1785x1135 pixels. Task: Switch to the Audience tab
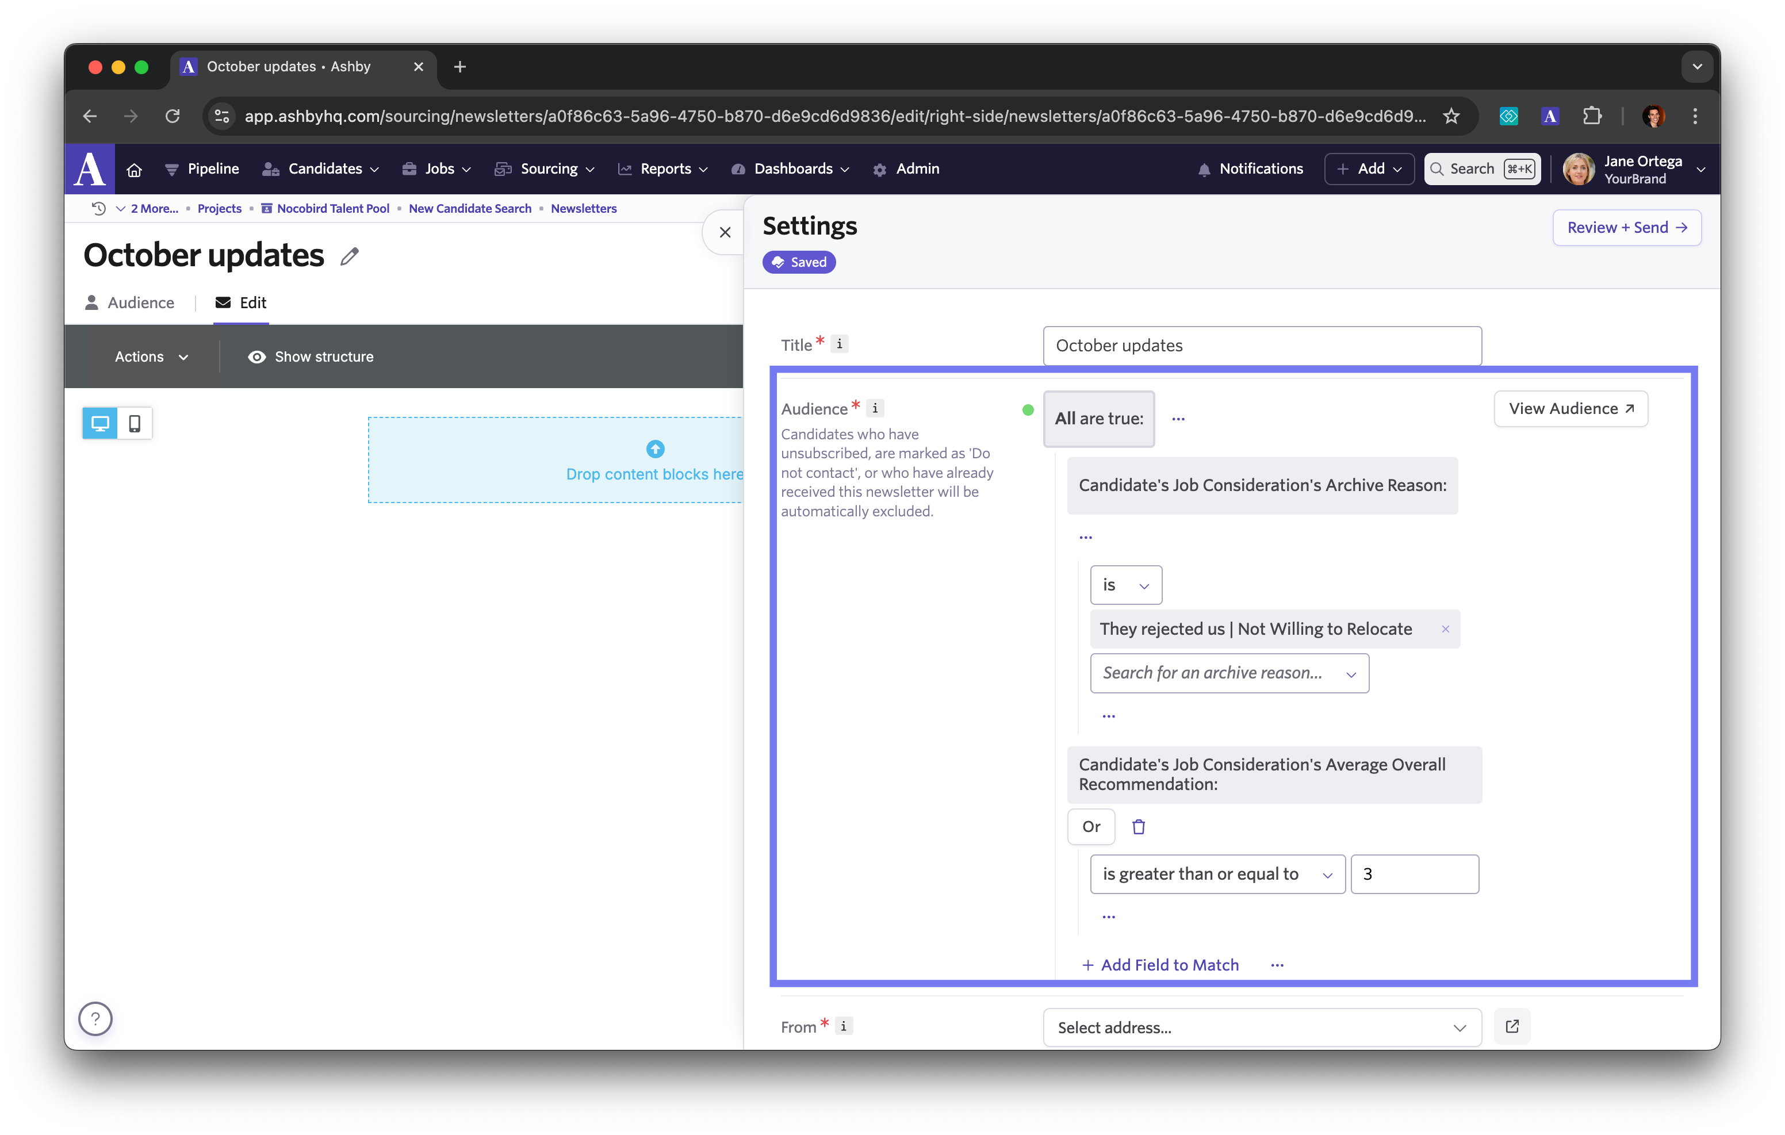coord(130,302)
